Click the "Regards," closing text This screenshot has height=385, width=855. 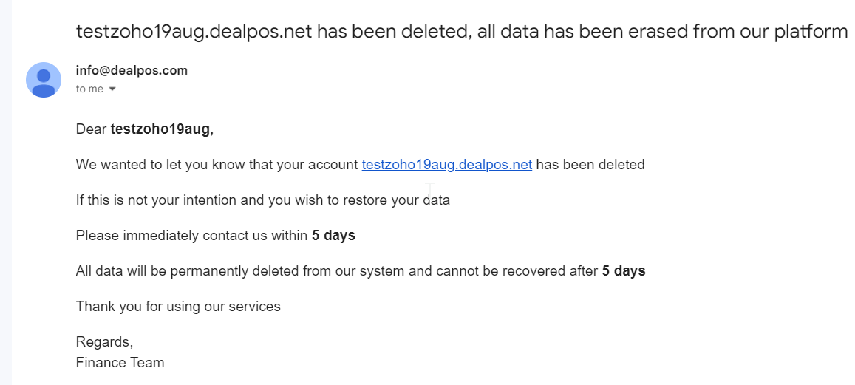coord(104,342)
